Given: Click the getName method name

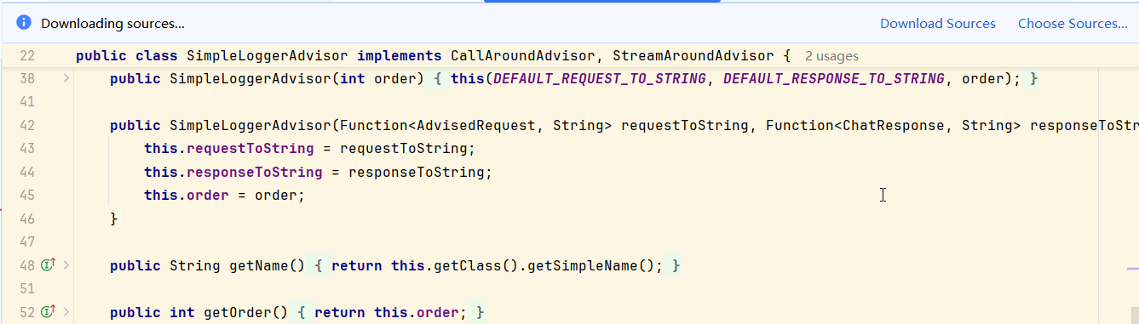Looking at the screenshot, I should click(259, 265).
